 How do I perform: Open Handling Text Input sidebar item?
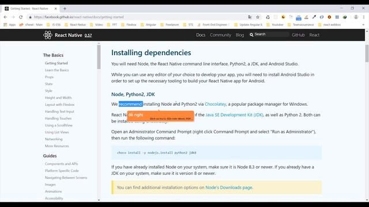tap(59, 112)
